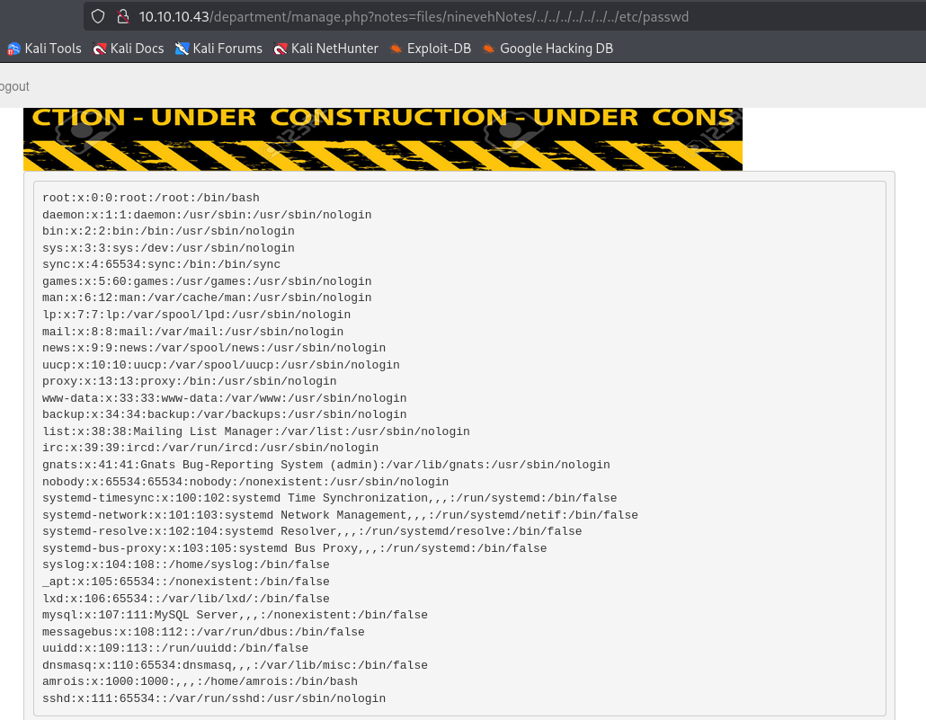This screenshot has width=926, height=720.
Task: Click the _apt:x:105 line
Action: point(186,582)
